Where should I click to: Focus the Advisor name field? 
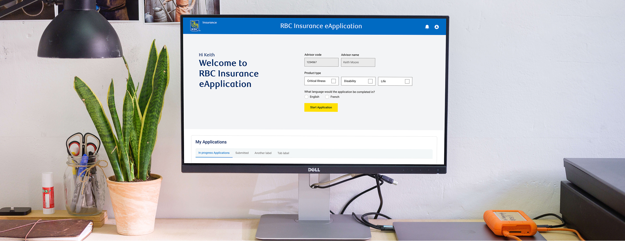click(358, 62)
